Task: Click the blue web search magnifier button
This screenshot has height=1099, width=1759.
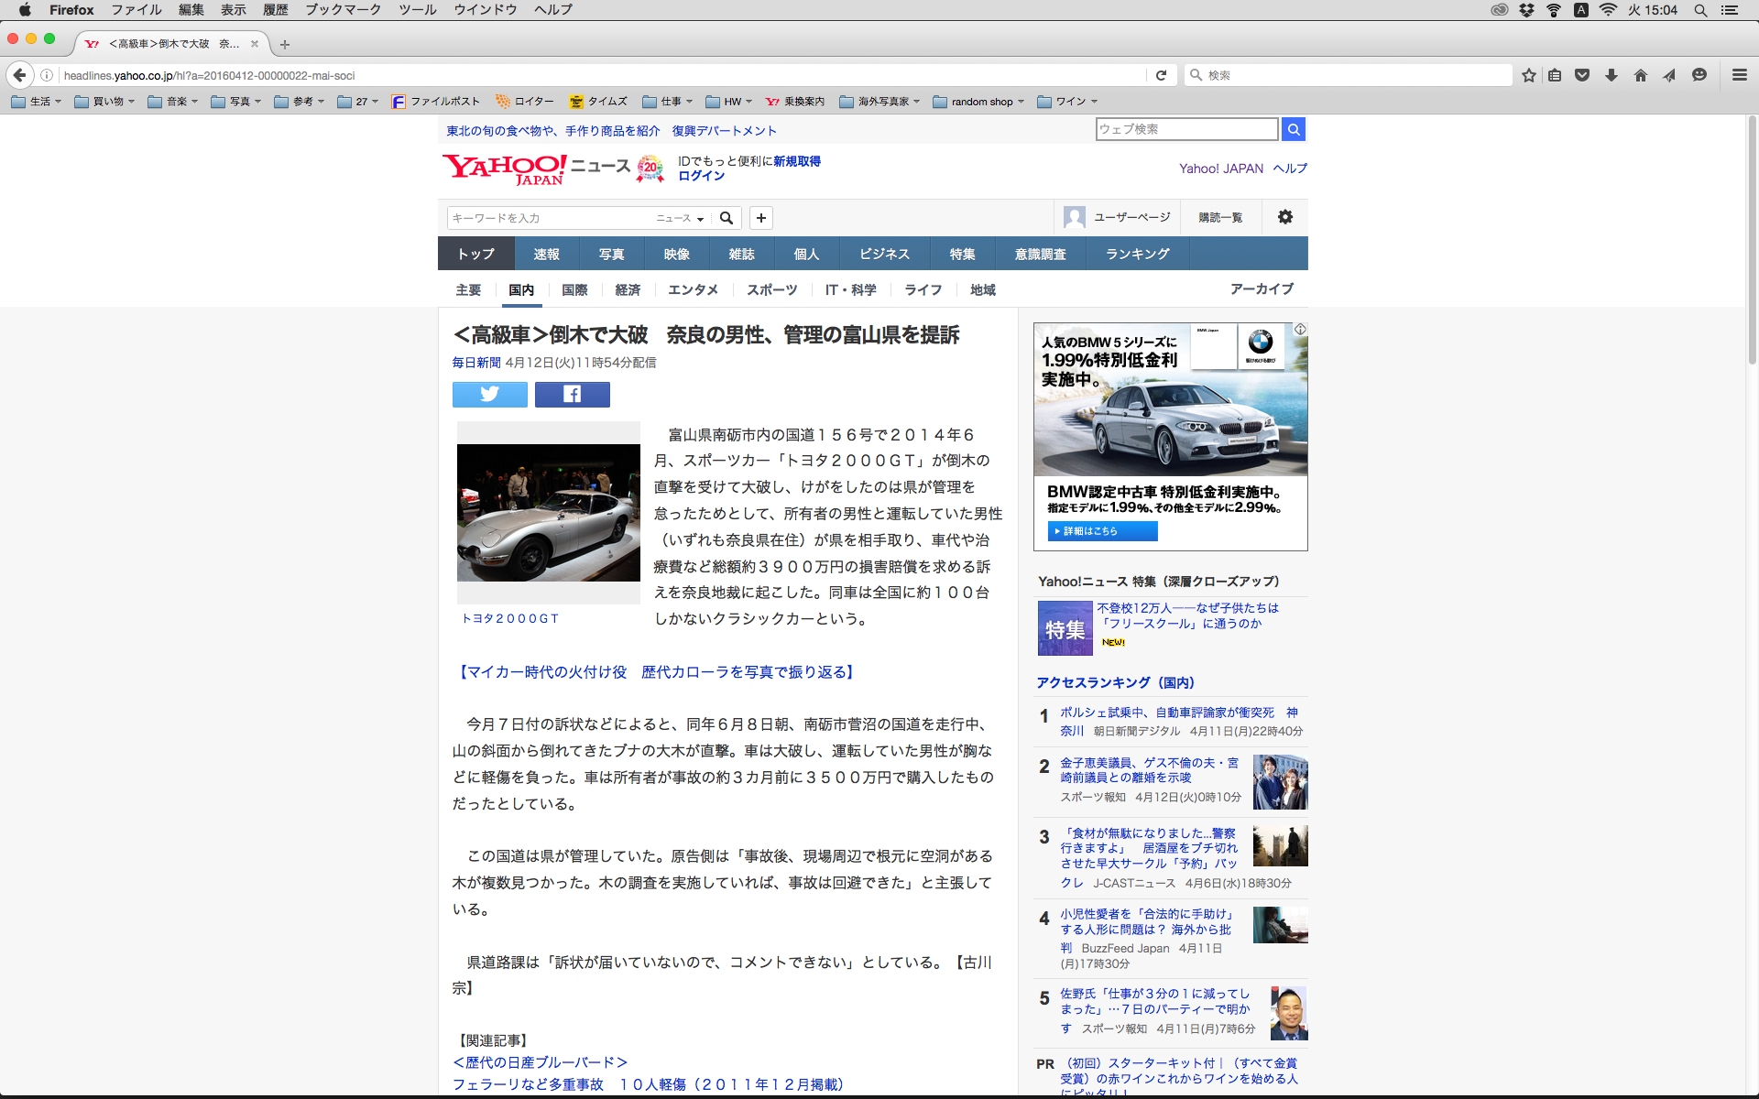Action: (1293, 129)
